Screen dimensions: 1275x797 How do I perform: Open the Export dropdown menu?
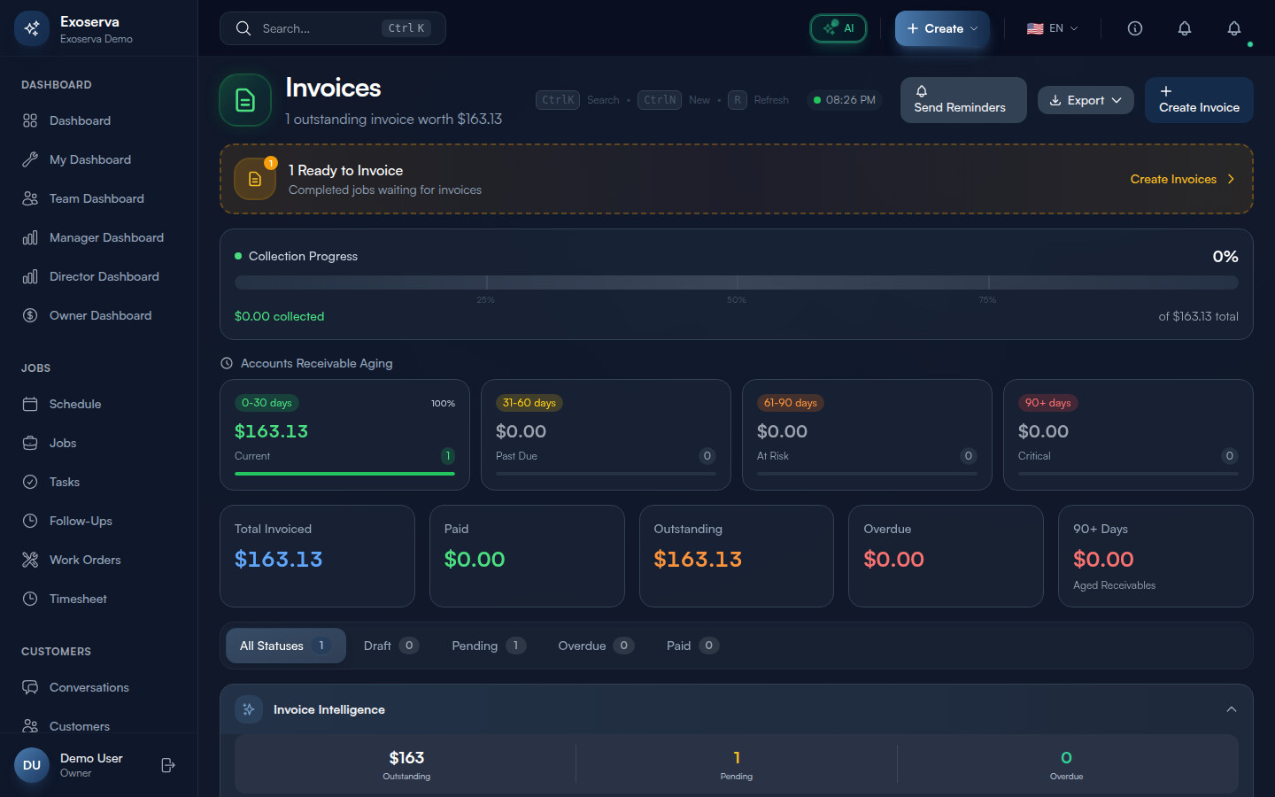point(1085,100)
